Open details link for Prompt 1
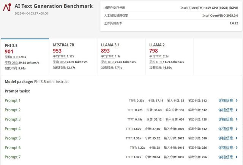243x165 pixels. tap(226, 100)
